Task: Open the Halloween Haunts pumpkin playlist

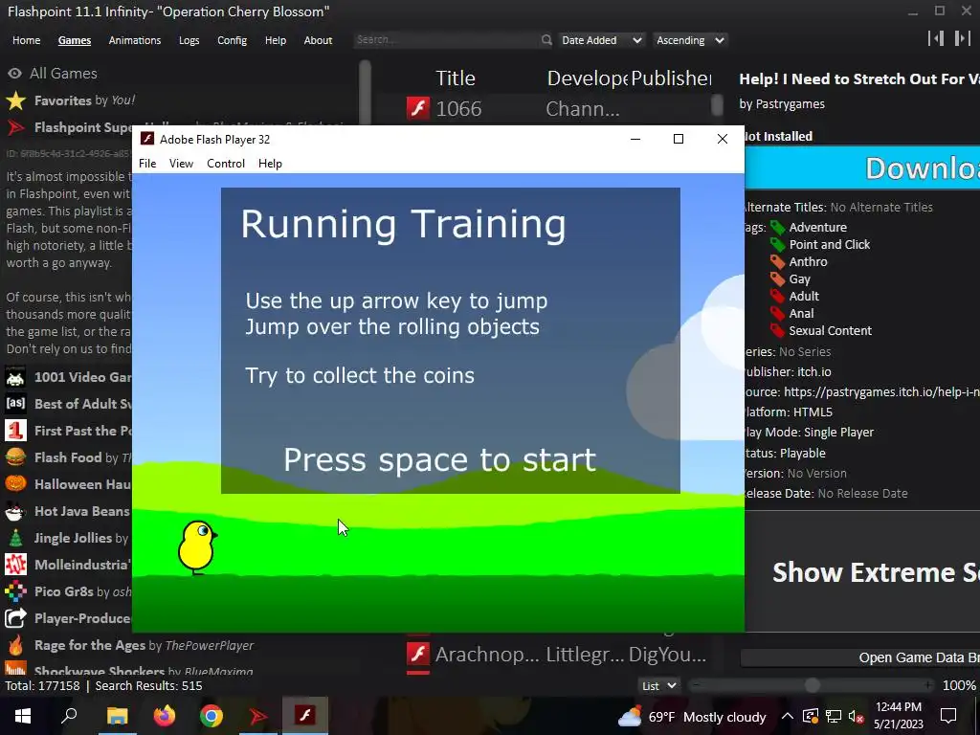Action: coord(68,484)
